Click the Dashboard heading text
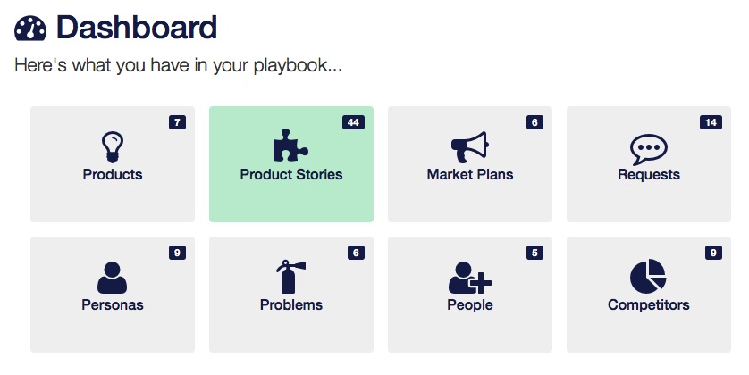 point(137,28)
